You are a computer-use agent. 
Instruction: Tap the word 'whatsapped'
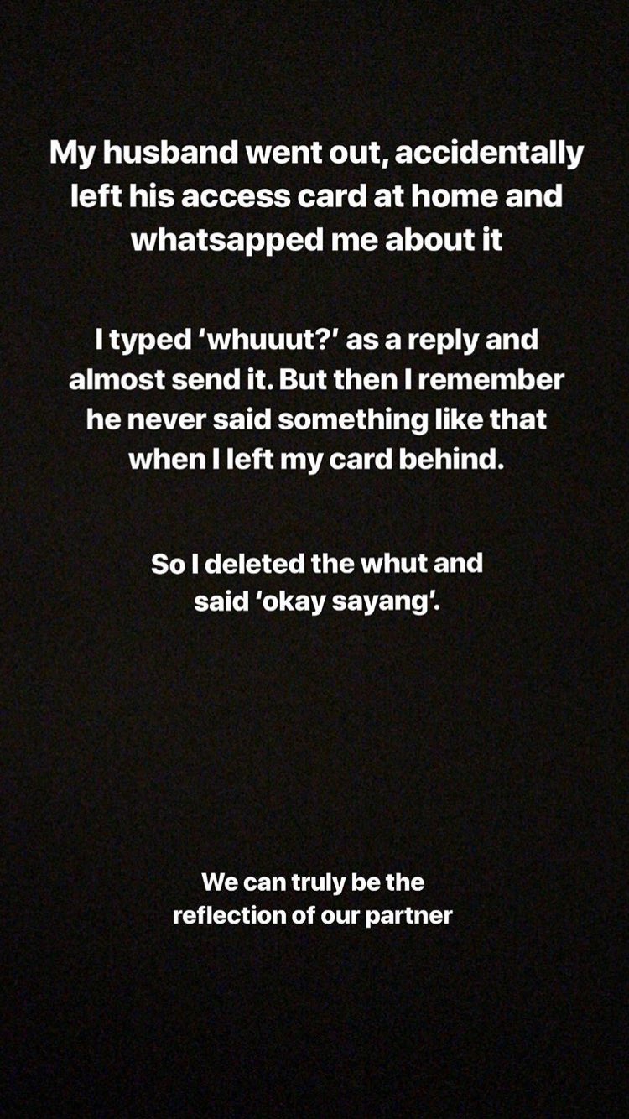point(215,242)
